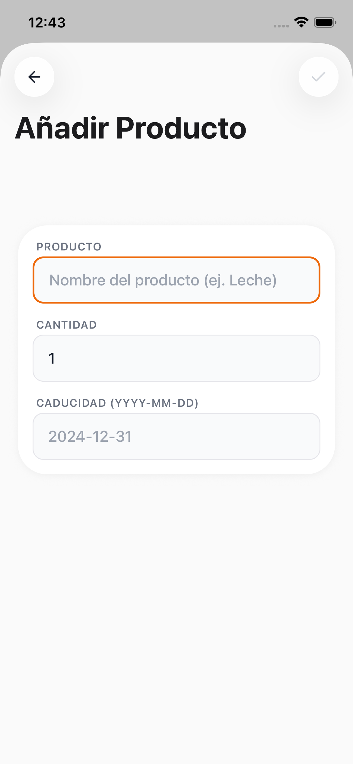This screenshot has width=353, height=764.
Task: Tap the PRODUCTO field label
Action: [x=69, y=247]
